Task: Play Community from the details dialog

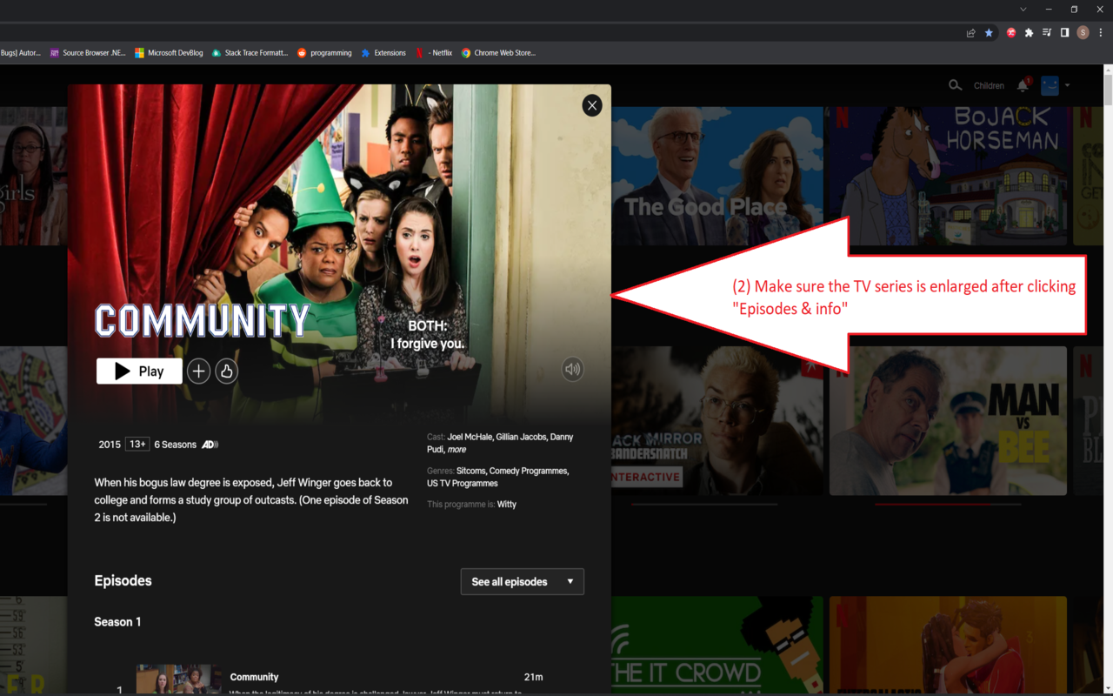Action: tap(139, 371)
